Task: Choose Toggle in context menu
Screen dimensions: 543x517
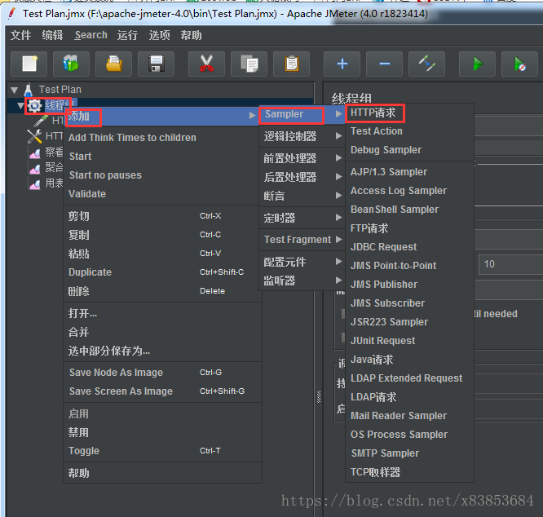Action: point(161,451)
